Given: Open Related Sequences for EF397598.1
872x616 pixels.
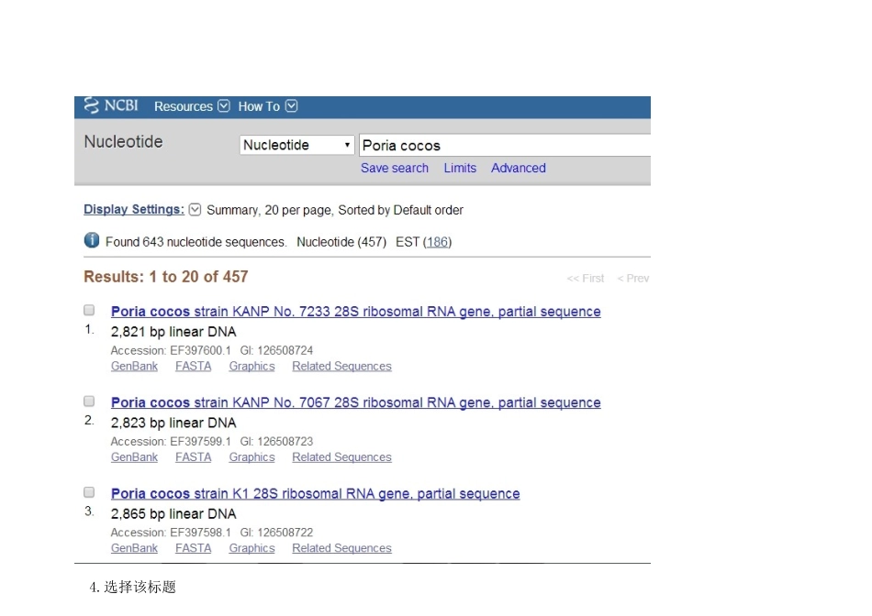Looking at the screenshot, I should click(342, 548).
